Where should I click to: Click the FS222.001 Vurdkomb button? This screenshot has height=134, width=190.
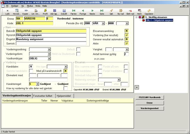tap(149, 97)
